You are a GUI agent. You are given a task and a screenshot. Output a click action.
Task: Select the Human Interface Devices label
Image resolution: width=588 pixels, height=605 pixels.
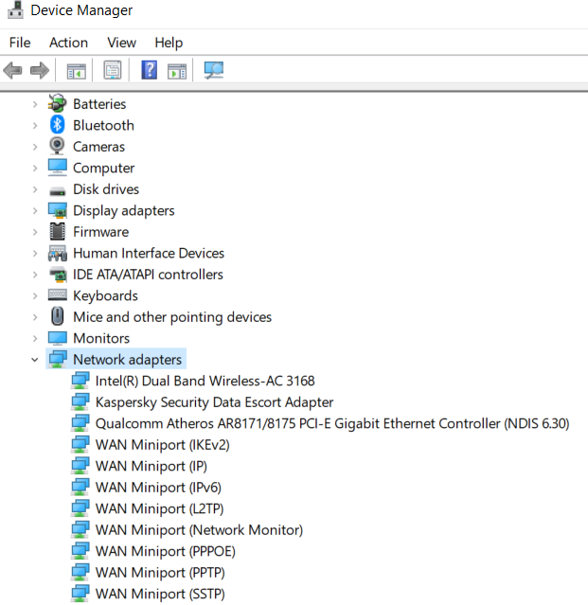point(149,253)
